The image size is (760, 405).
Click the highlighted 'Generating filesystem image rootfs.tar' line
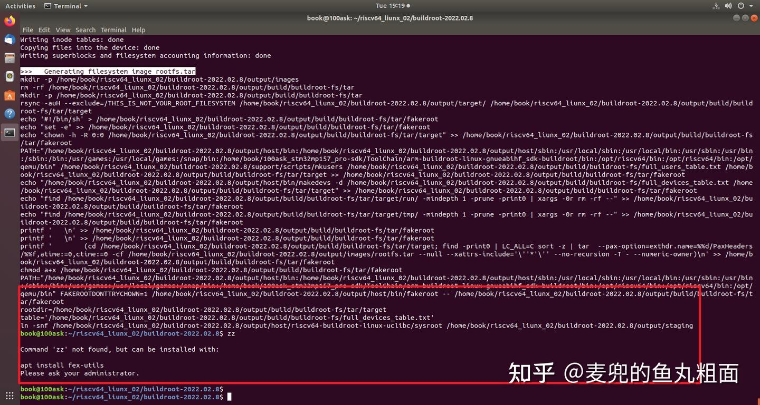(108, 71)
